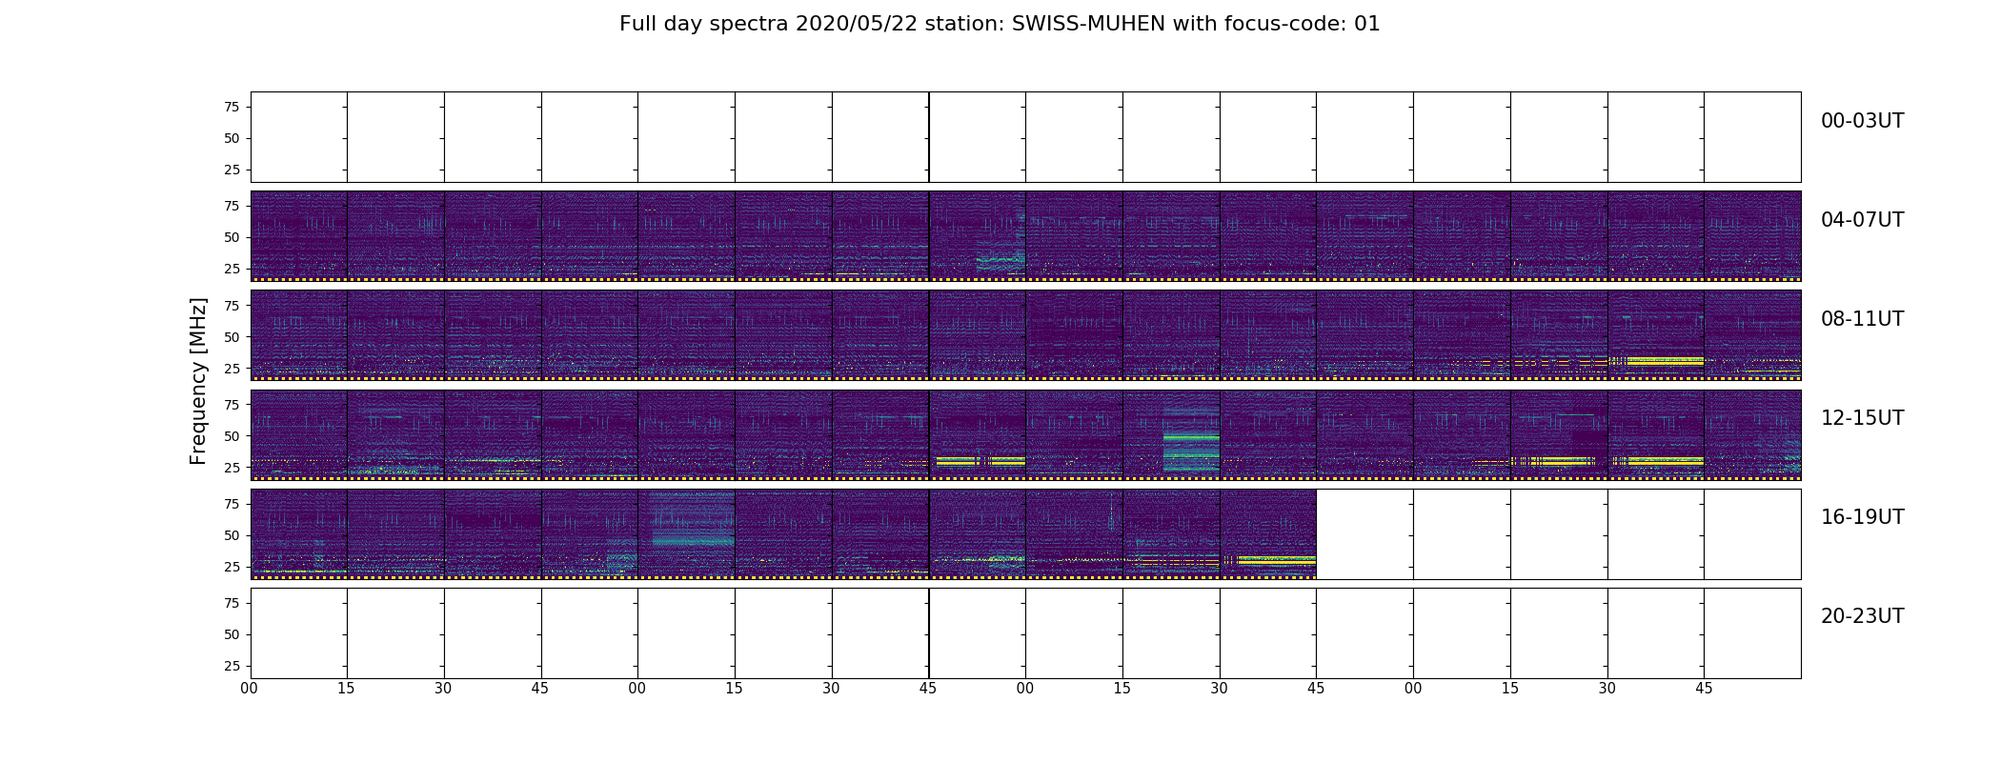Click the 25 tick label of the 16-19UT panel
This screenshot has width=2001, height=762.
(x=231, y=567)
